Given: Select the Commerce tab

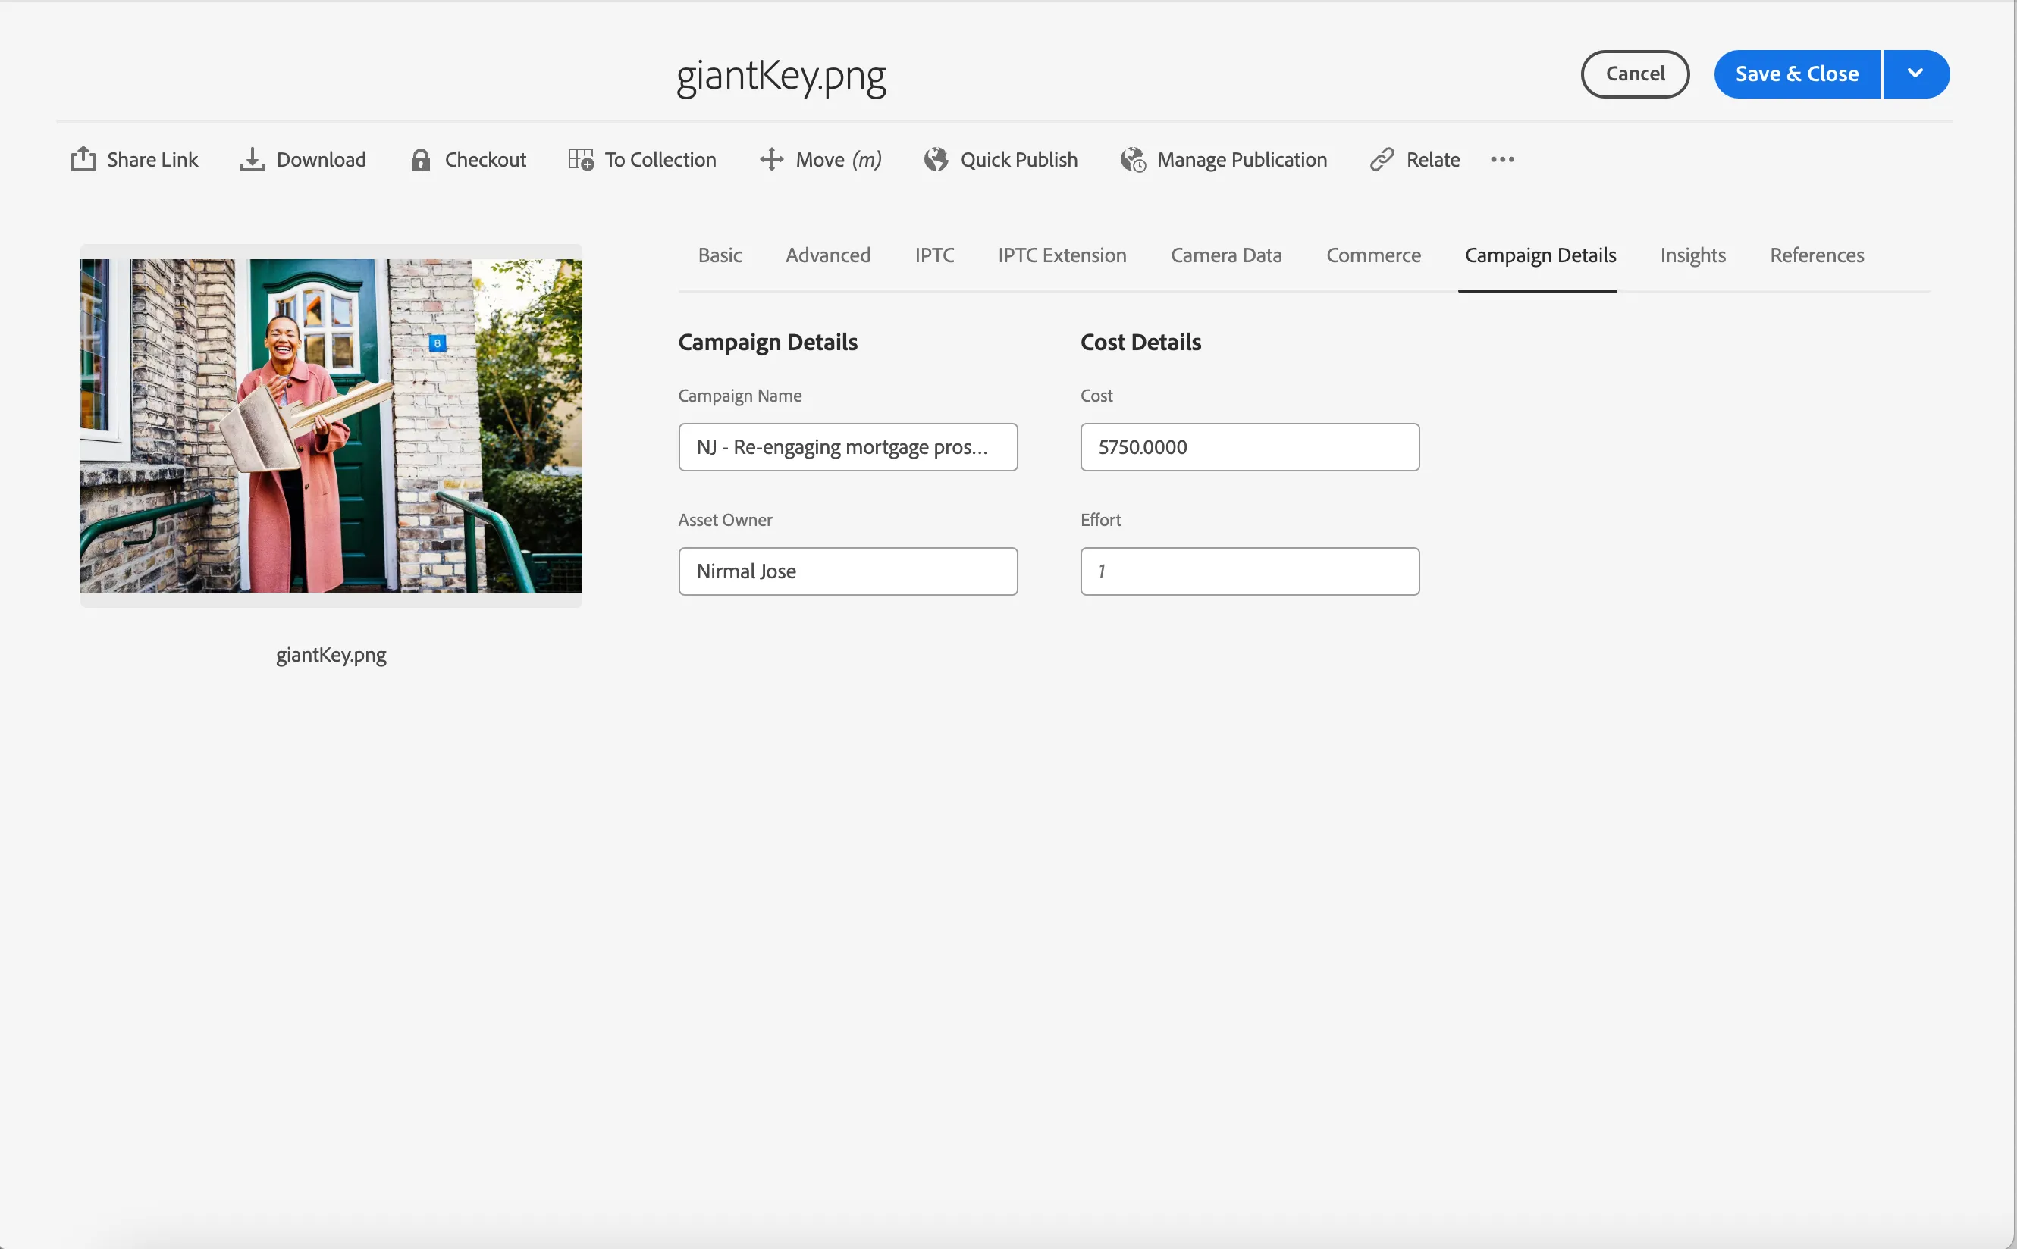Looking at the screenshot, I should [x=1373, y=255].
